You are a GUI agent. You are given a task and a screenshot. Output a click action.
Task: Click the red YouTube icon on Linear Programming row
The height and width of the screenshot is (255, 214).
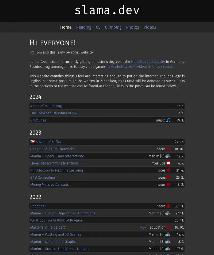tap(168, 163)
